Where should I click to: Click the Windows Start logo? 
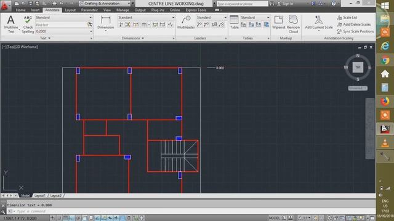[385, 6]
